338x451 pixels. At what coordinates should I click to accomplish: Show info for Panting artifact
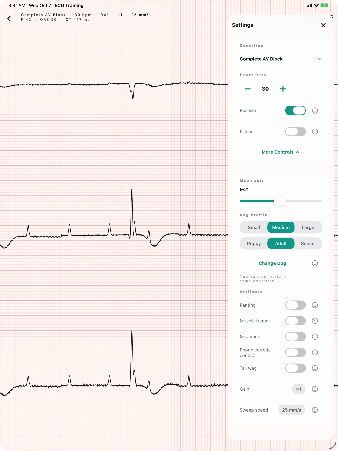(315, 305)
